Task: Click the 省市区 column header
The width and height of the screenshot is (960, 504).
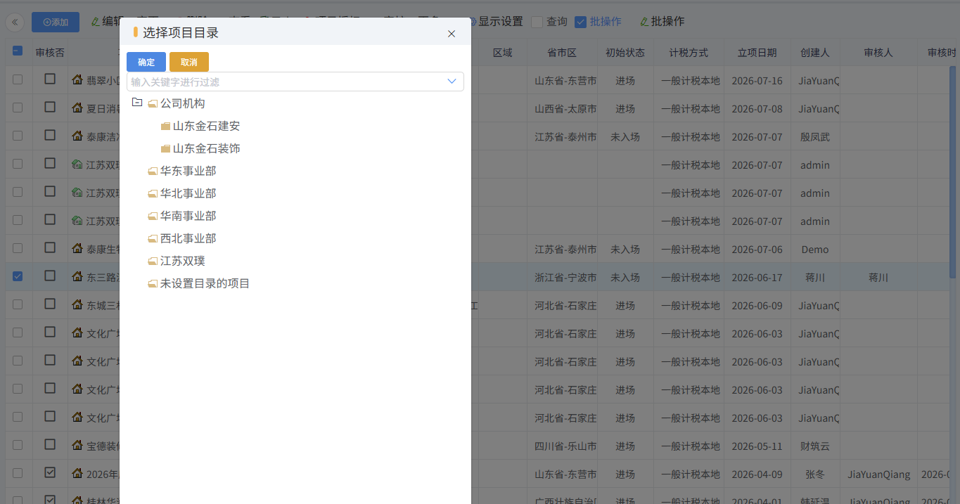Action: [562, 53]
